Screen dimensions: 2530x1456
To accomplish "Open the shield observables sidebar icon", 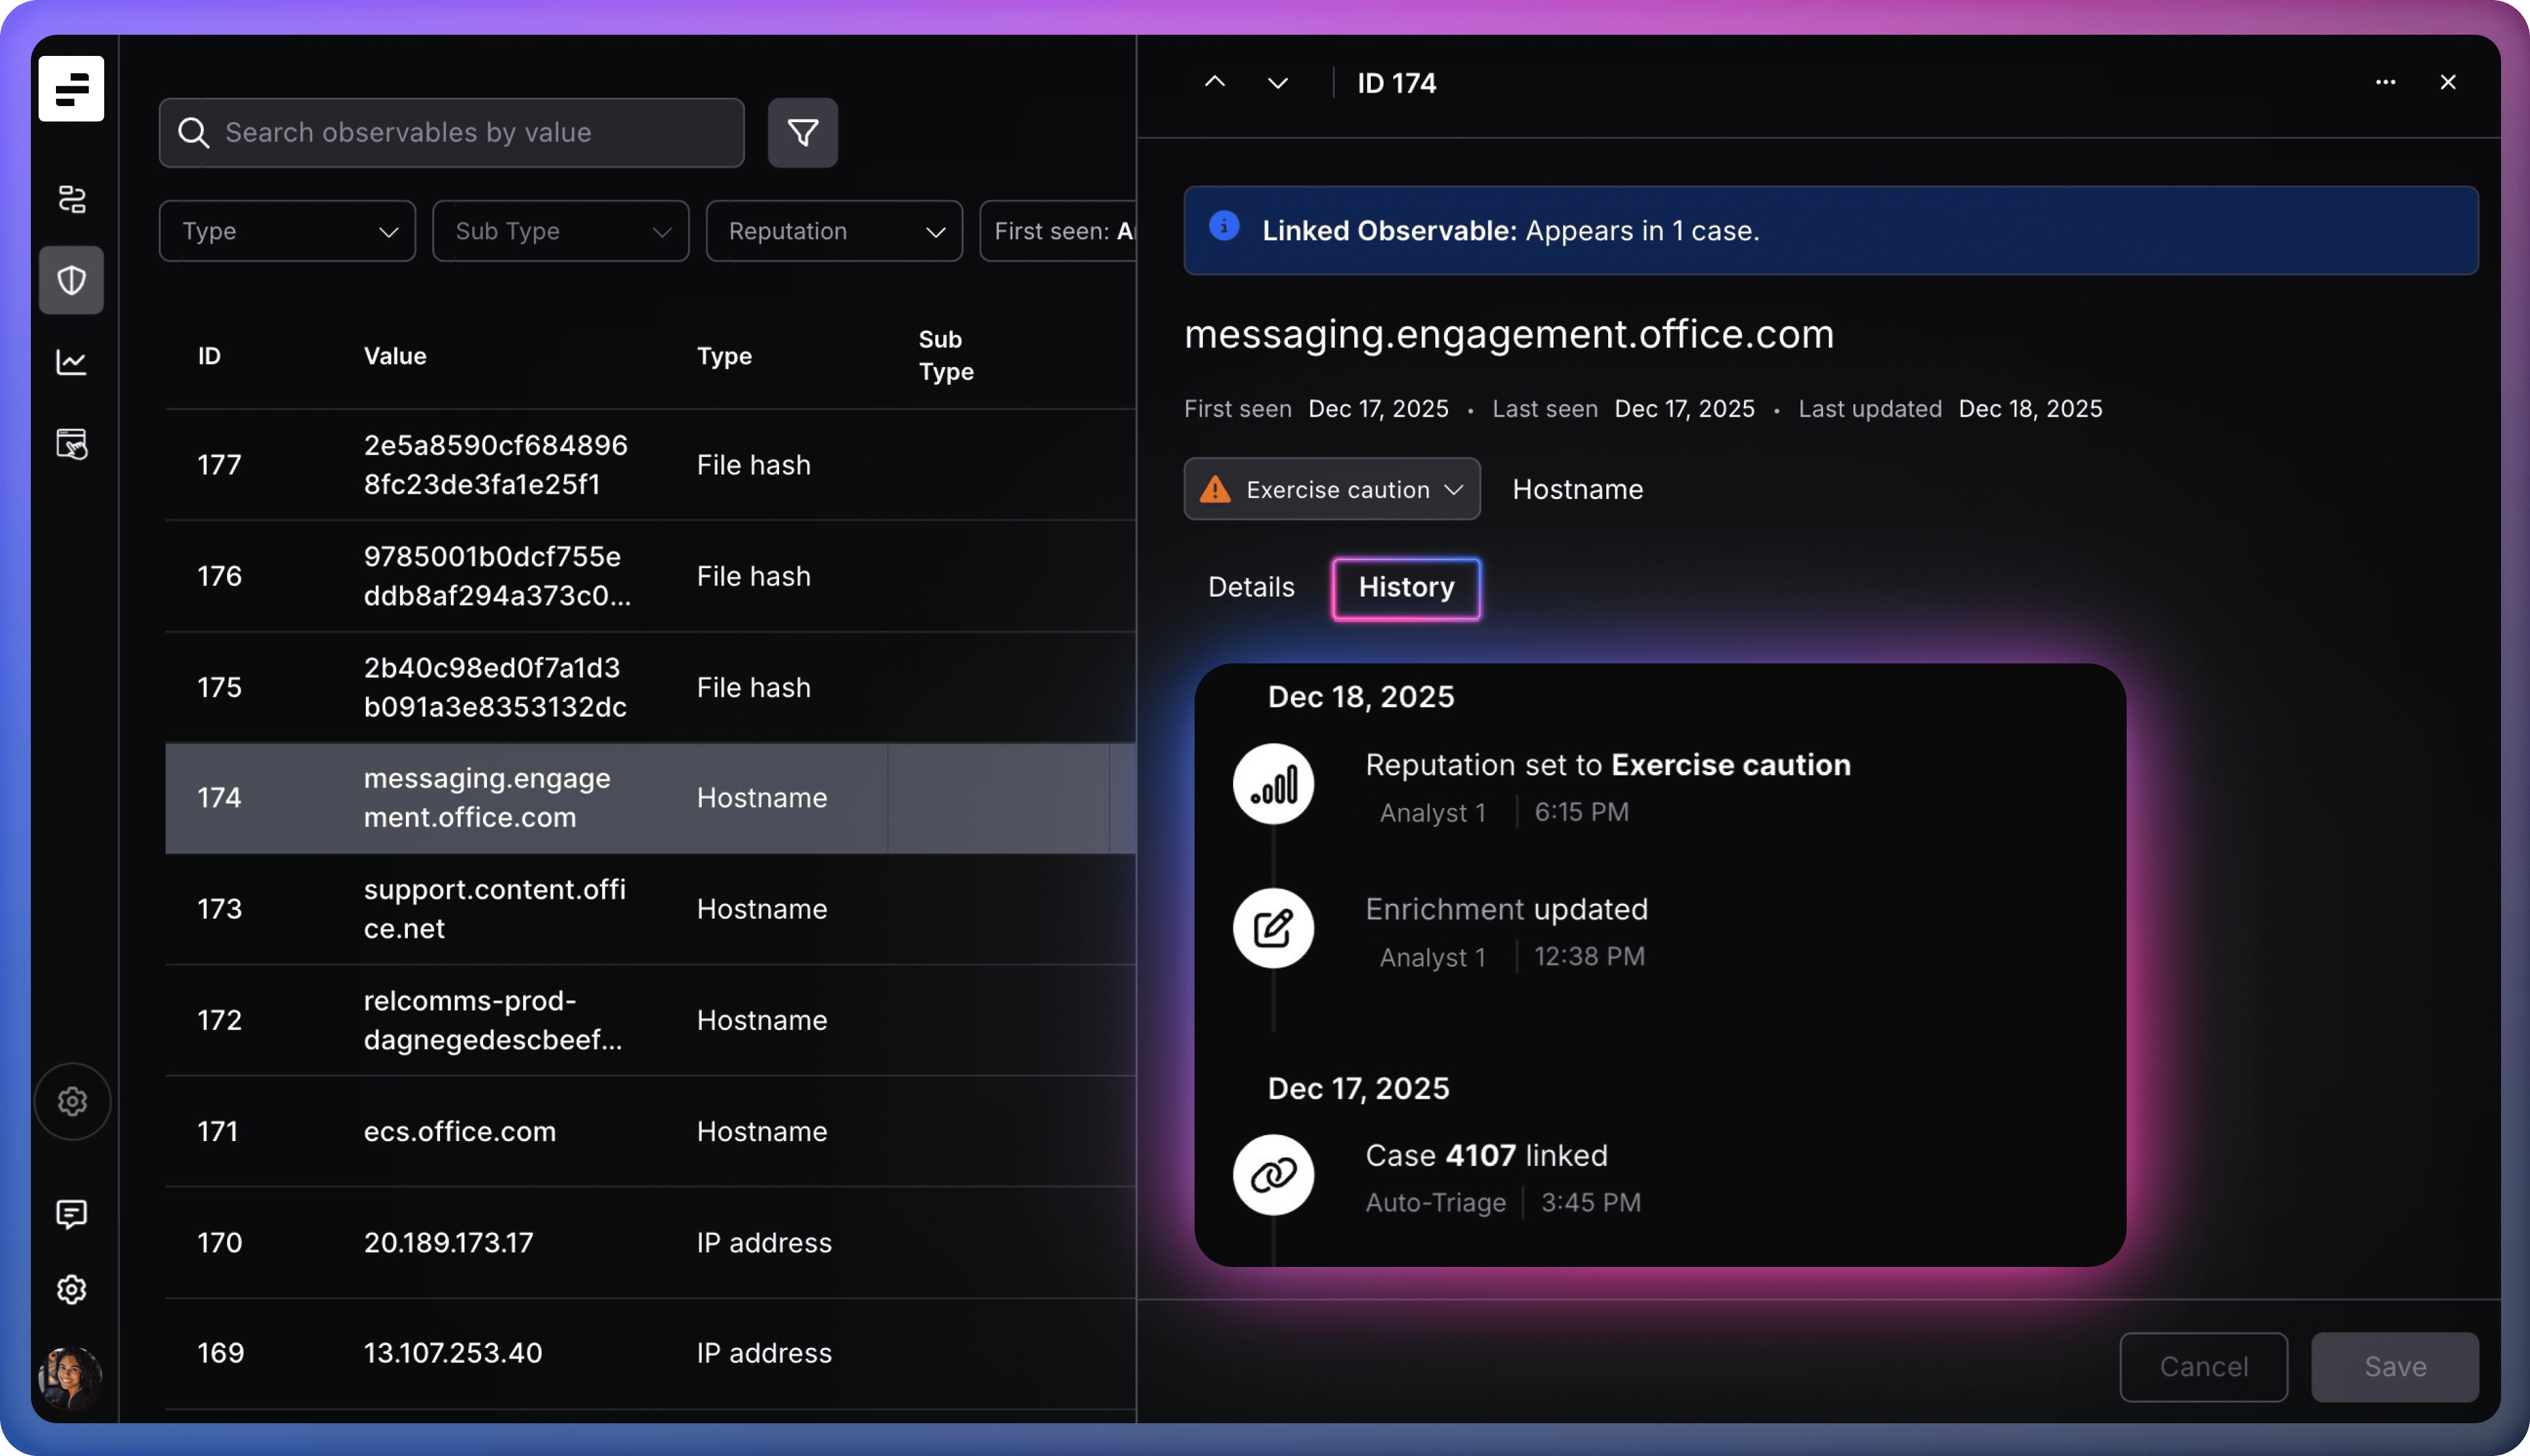I will click(71, 281).
